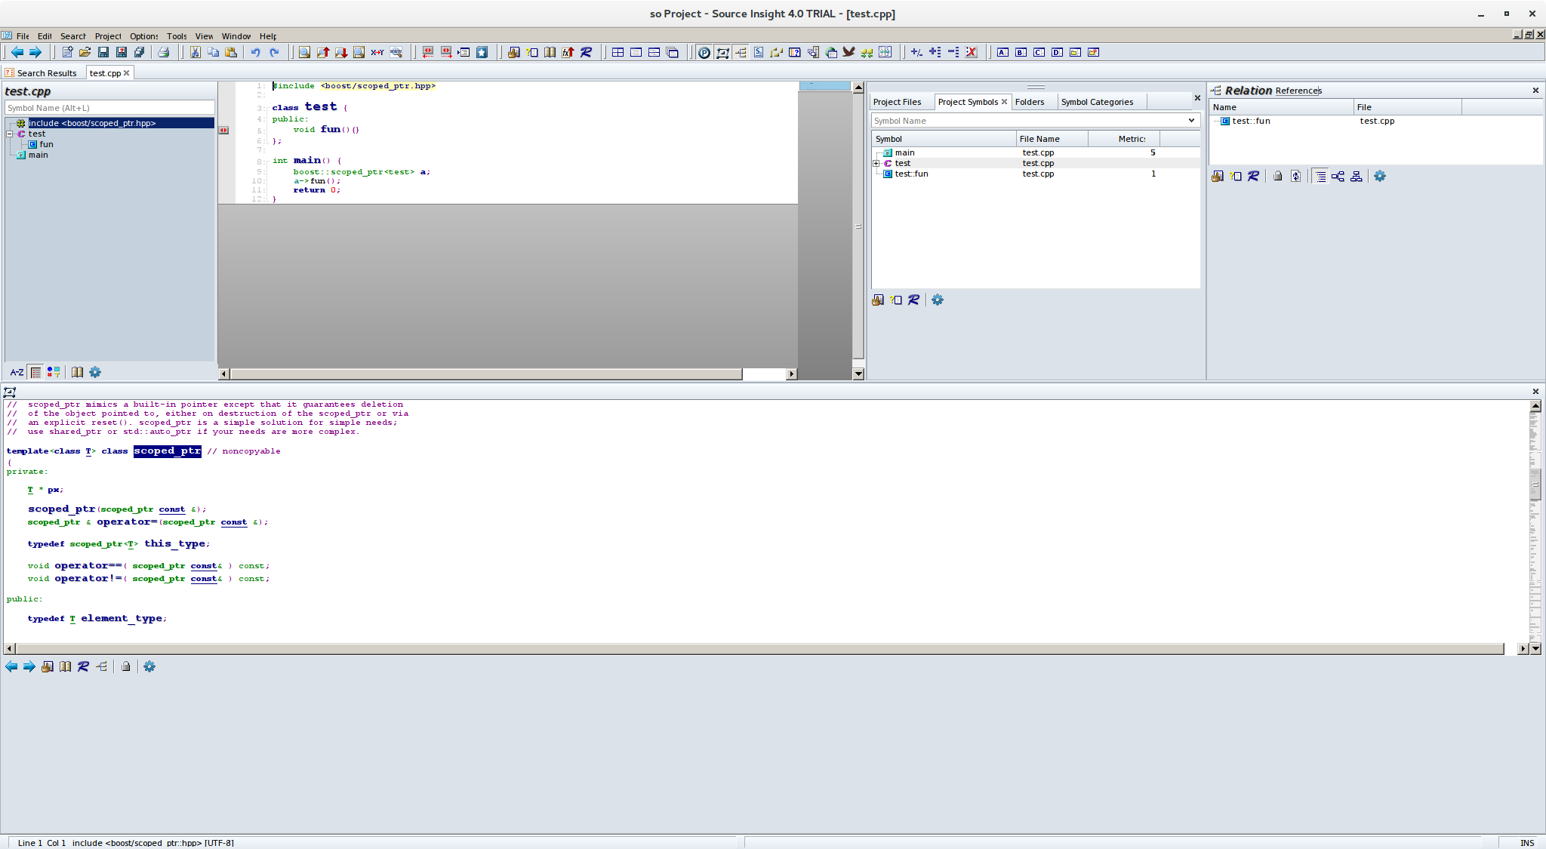
Task: Save the current file using the floppy icon
Action: pos(103,52)
